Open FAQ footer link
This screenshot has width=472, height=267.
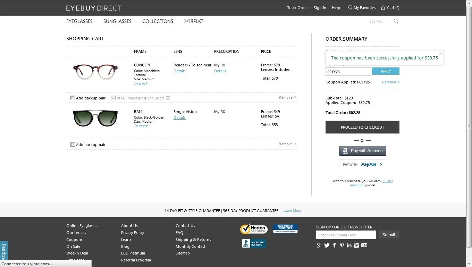(179, 233)
